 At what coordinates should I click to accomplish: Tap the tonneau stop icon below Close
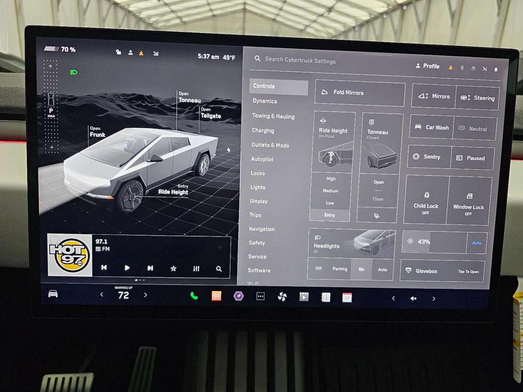(377, 216)
